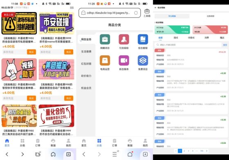Click 购买 button for 币安碰撞 product

pyautogui.click(x=69, y=52)
